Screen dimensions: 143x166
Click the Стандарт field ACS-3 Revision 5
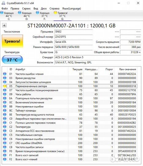pos(98,57)
